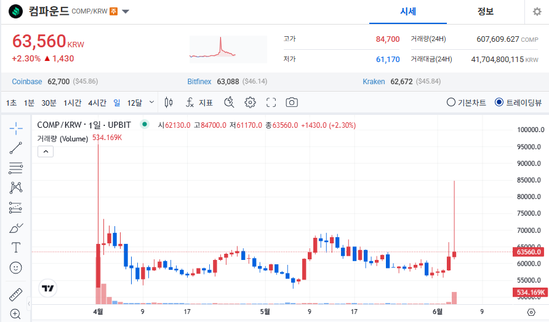Select the 기본차트 radio option
Screen dimensions: 549x322
click(x=467, y=103)
